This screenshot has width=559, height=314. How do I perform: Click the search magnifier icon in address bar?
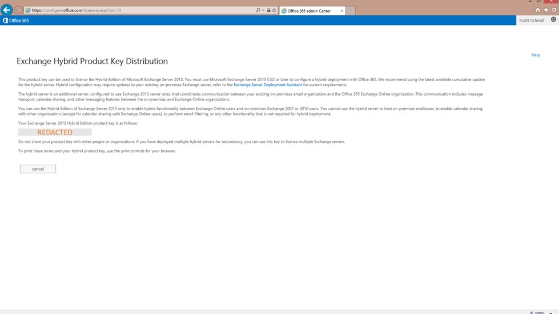(x=258, y=10)
